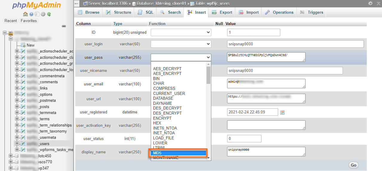
Task: Click New under the expanded database
Action: tap(31, 45)
